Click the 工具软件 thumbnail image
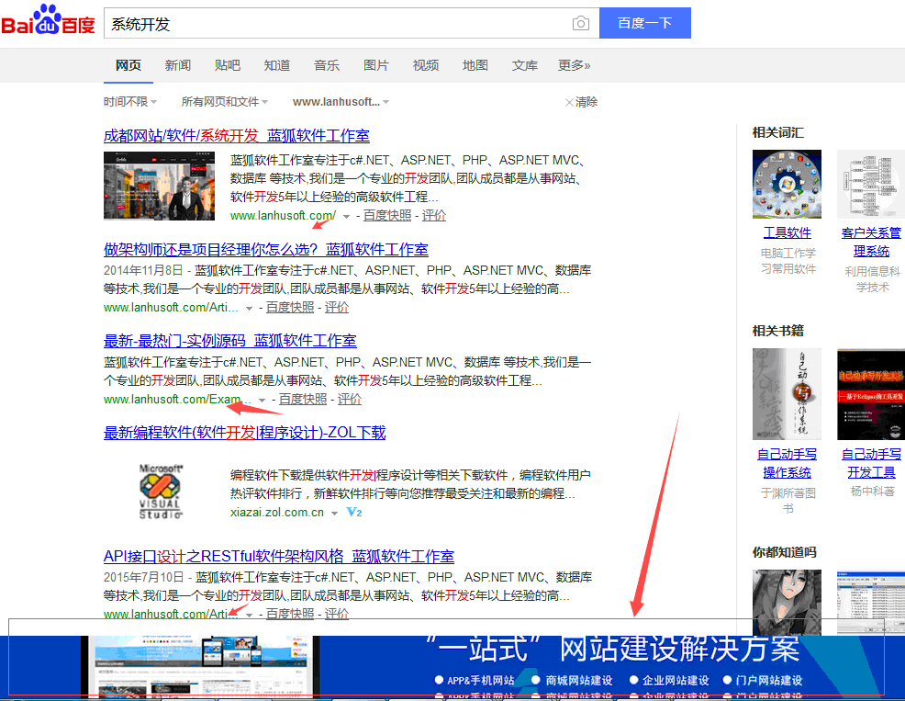This screenshot has height=701, width=905. [787, 184]
